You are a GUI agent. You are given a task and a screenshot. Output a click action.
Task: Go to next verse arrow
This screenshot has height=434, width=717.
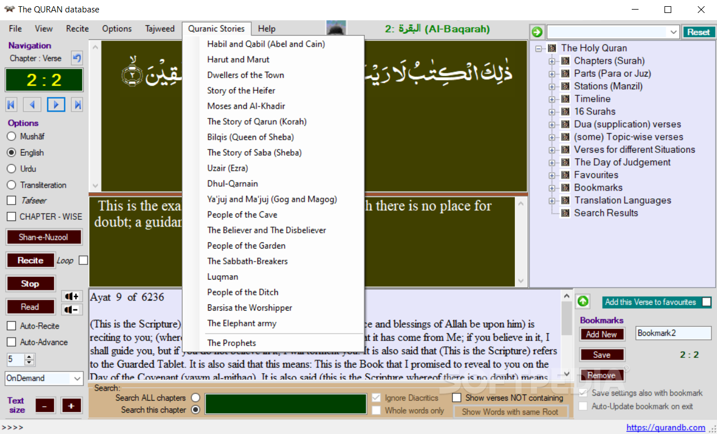(56, 104)
